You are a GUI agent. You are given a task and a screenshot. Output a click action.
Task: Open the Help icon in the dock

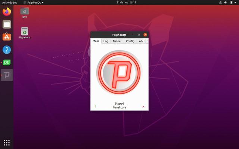click(7, 50)
